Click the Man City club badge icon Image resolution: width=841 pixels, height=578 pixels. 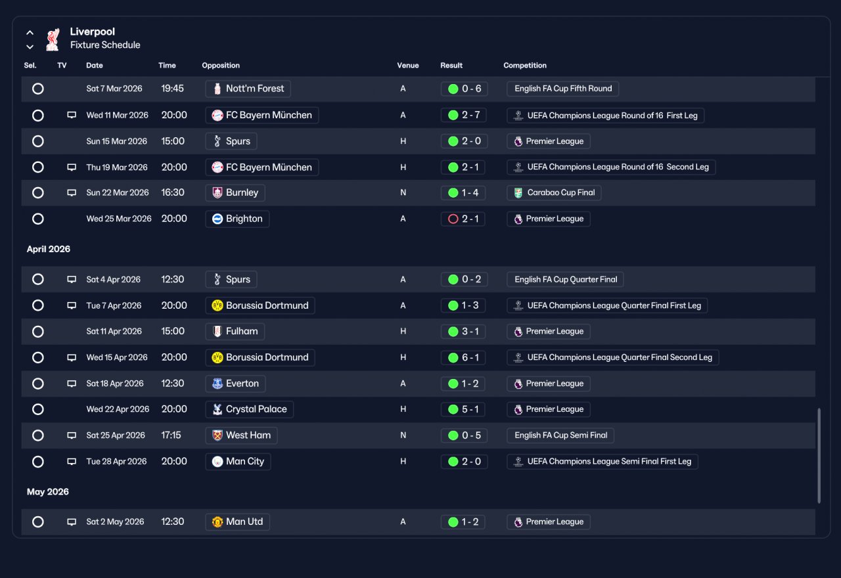(217, 462)
